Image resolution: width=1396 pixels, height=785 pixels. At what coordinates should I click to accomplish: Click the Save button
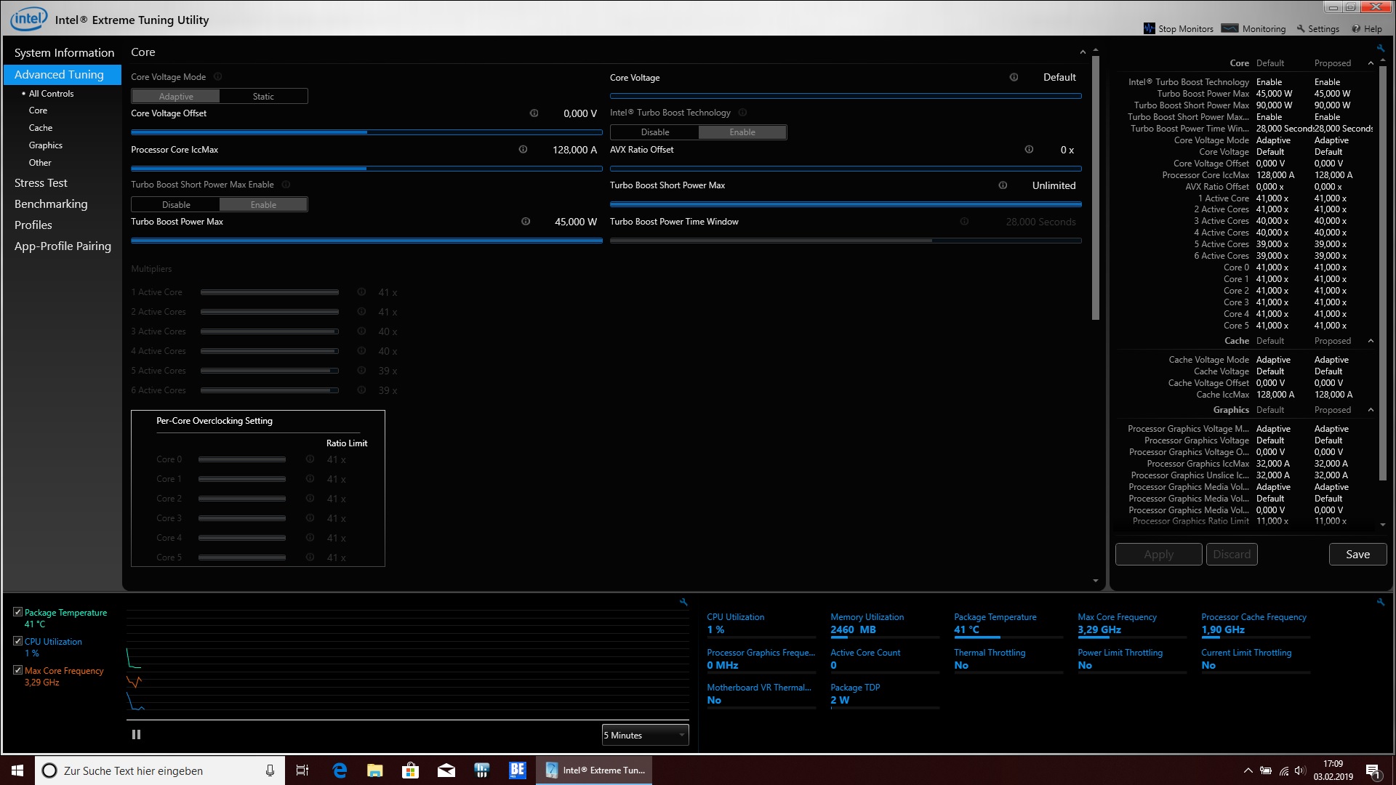tap(1357, 554)
